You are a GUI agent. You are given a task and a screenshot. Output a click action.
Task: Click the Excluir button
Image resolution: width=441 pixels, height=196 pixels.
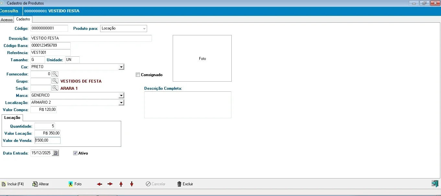[185, 184]
